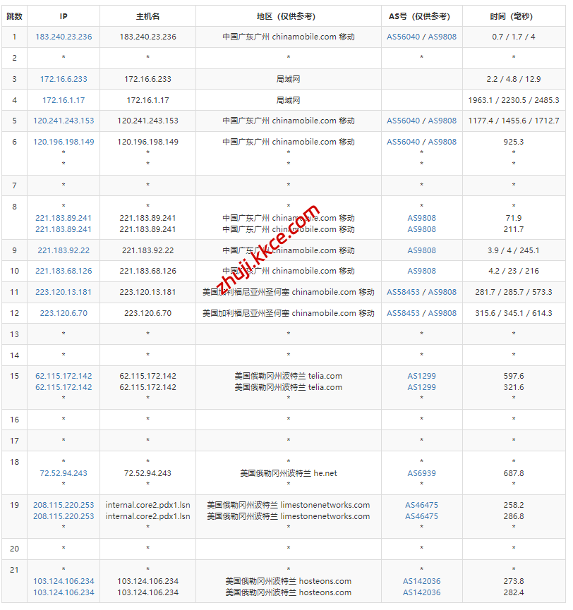Open the AS6939 link for he.net
This screenshot has width=573, height=610.
point(421,473)
